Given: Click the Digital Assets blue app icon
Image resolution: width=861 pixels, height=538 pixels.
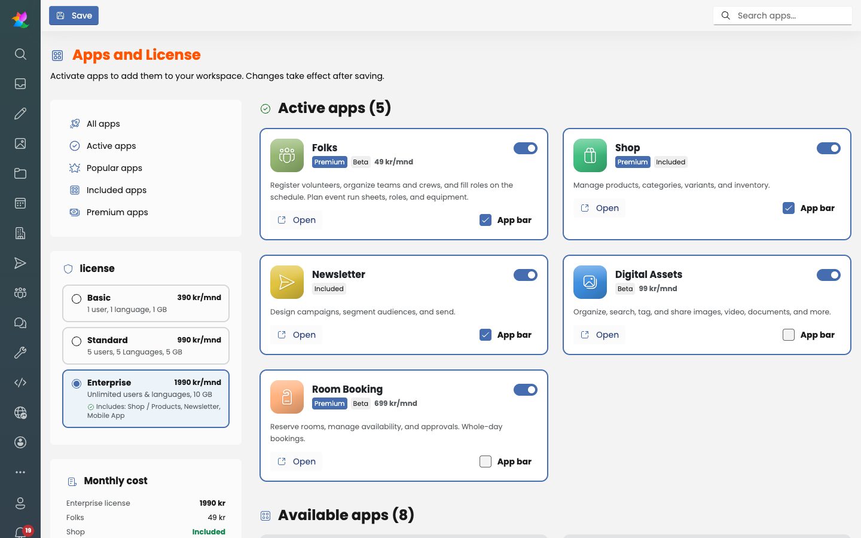Looking at the screenshot, I should (x=590, y=282).
